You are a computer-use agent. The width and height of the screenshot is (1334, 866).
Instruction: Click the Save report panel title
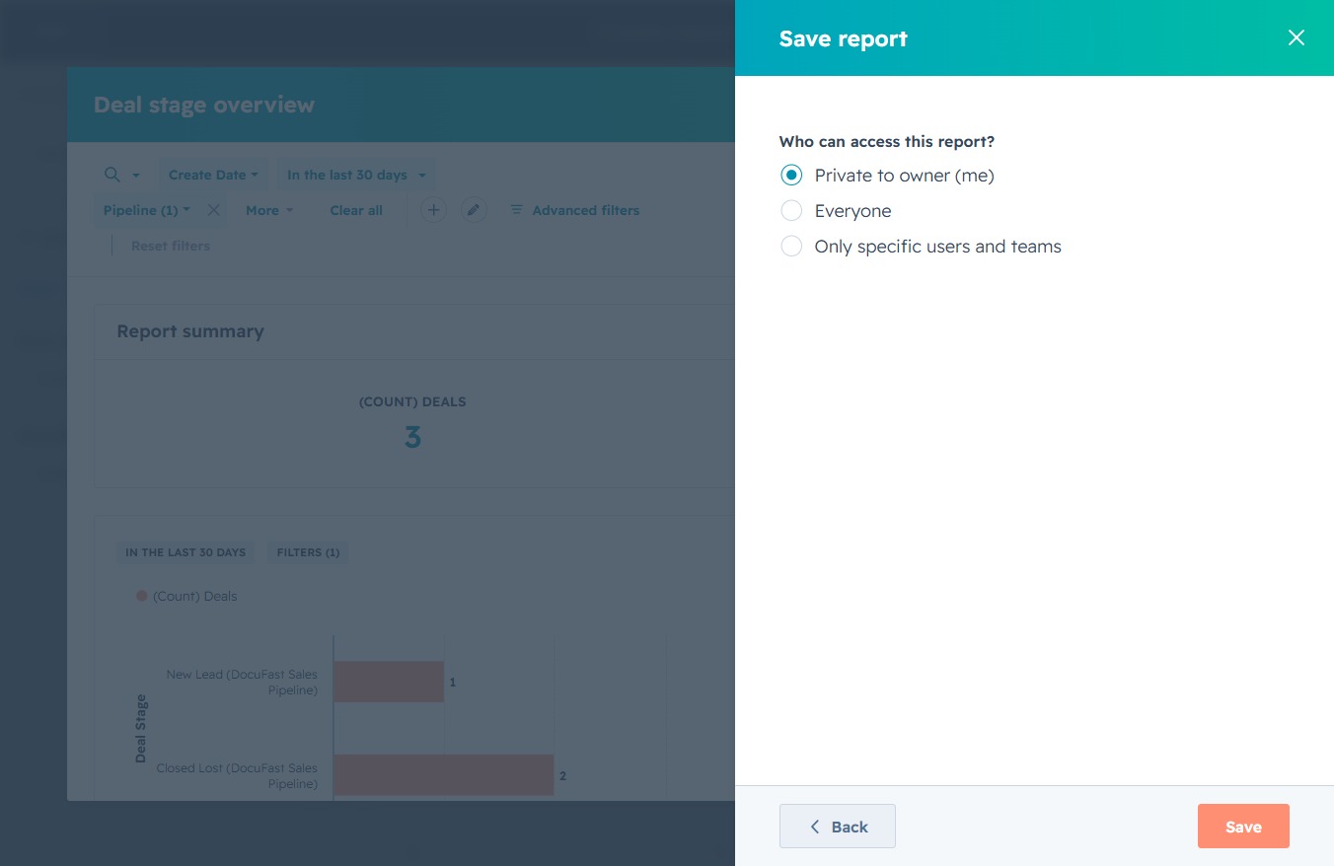(844, 38)
